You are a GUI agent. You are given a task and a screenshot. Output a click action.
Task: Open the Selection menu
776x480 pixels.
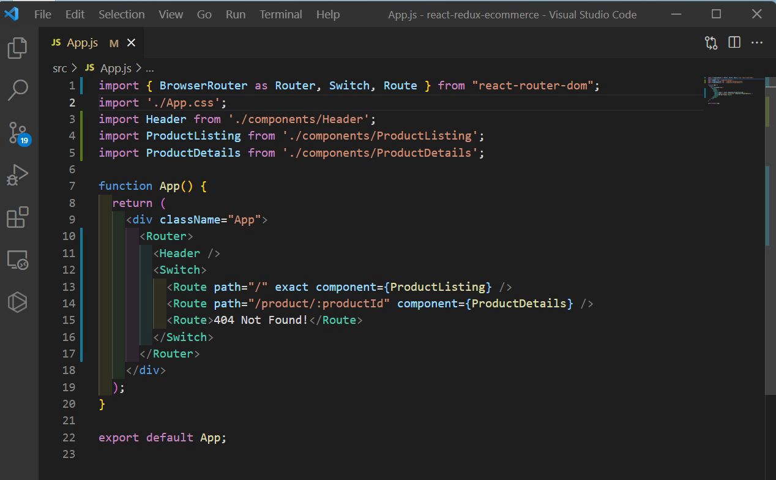click(122, 14)
